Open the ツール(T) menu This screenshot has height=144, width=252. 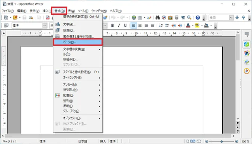point(83,11)
